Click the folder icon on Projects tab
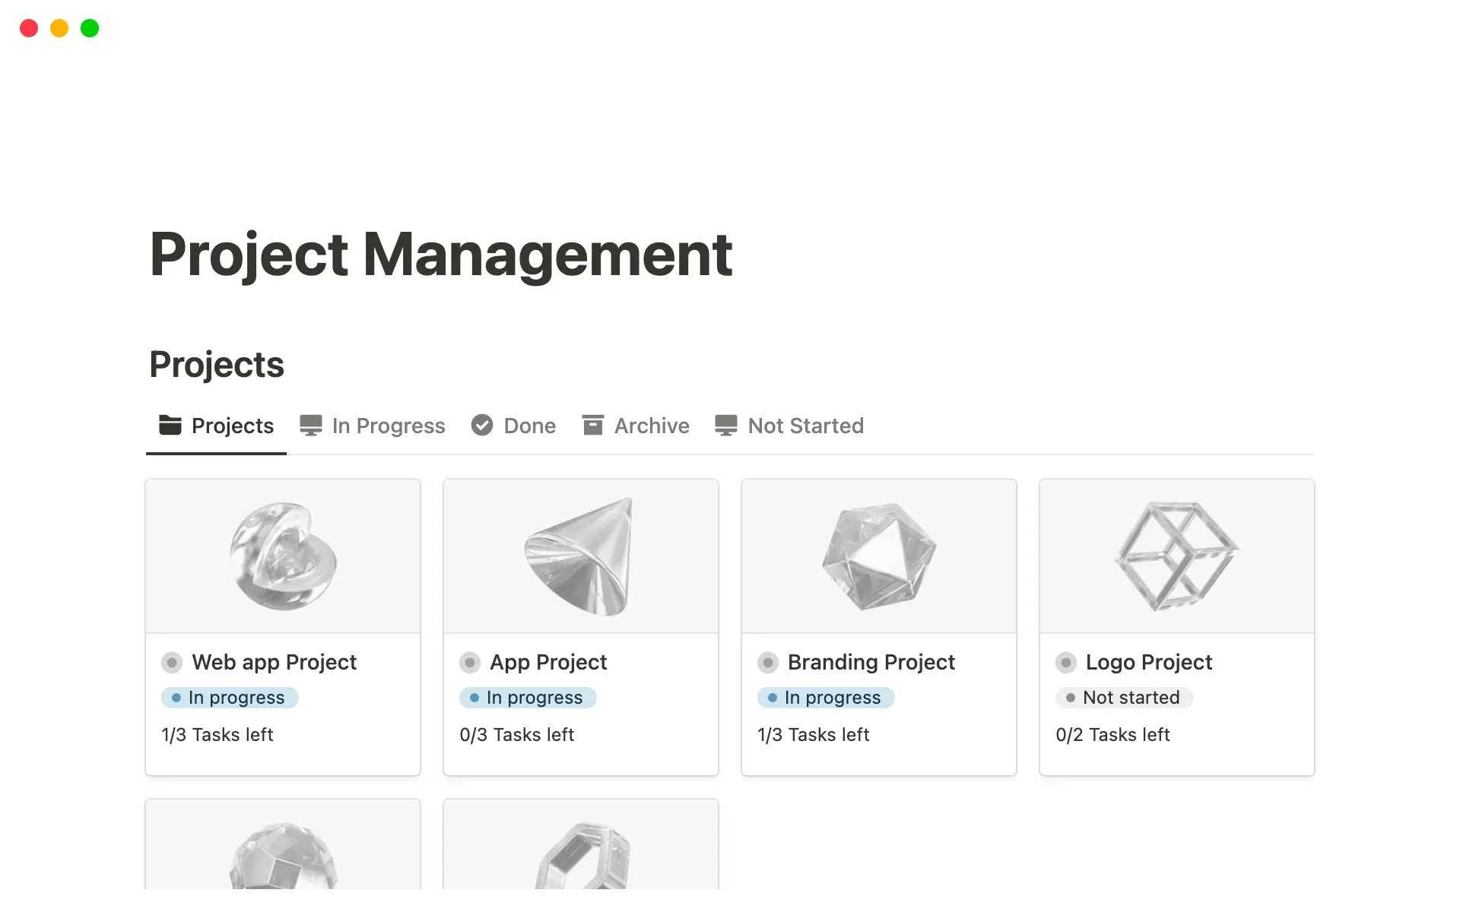1460x912 pixels. point(170,425)
